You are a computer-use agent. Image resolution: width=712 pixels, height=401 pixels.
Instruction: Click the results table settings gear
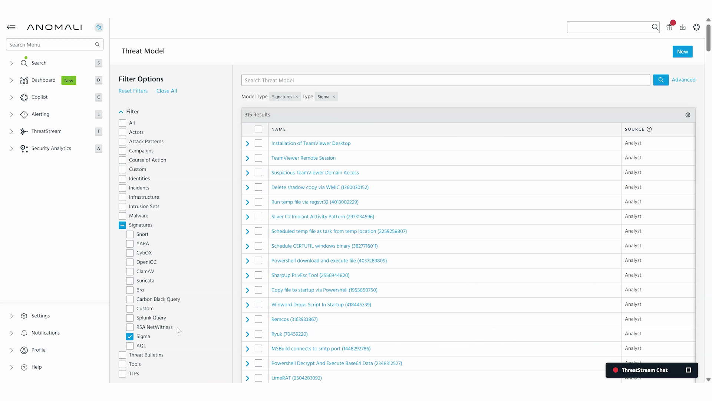click(688, 115)
